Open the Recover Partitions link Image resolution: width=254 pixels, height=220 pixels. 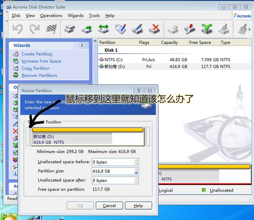pos(39,75)
